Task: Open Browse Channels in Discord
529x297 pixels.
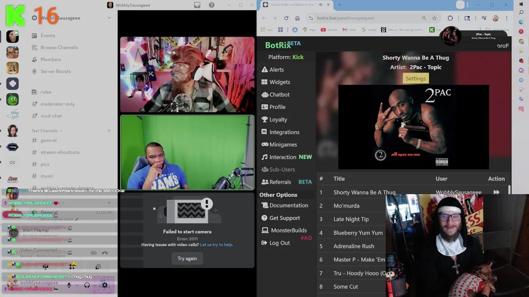Action: point(55,47)
